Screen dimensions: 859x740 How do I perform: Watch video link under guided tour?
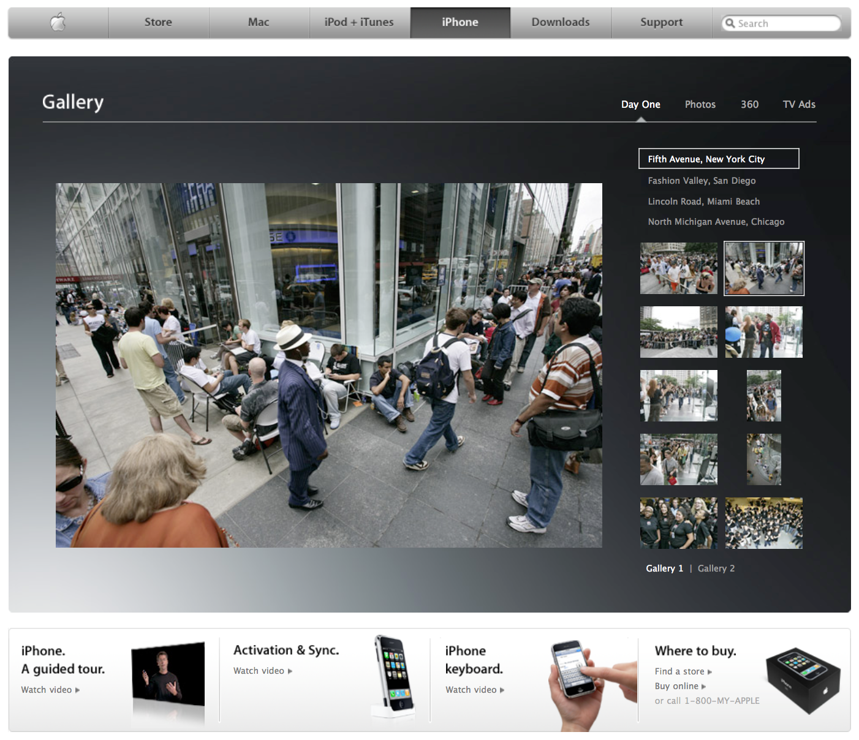50,690
